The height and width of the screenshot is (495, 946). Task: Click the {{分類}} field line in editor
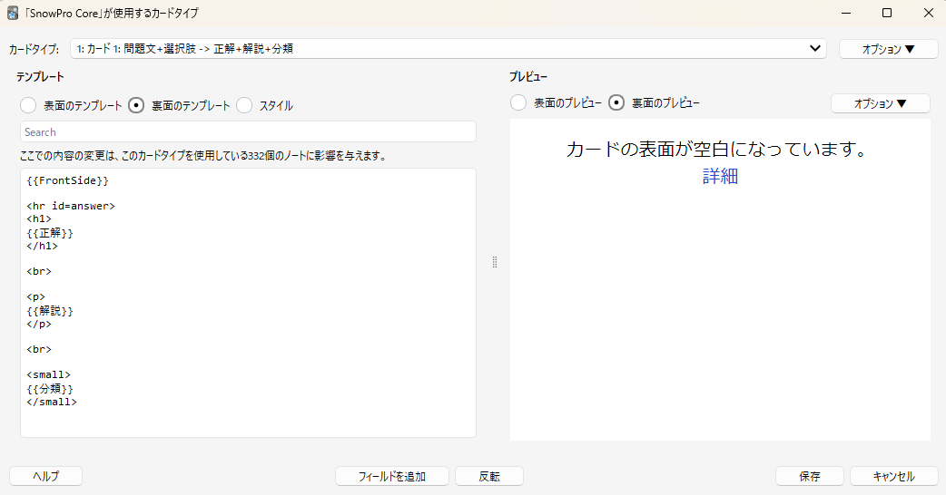[50, 389]
